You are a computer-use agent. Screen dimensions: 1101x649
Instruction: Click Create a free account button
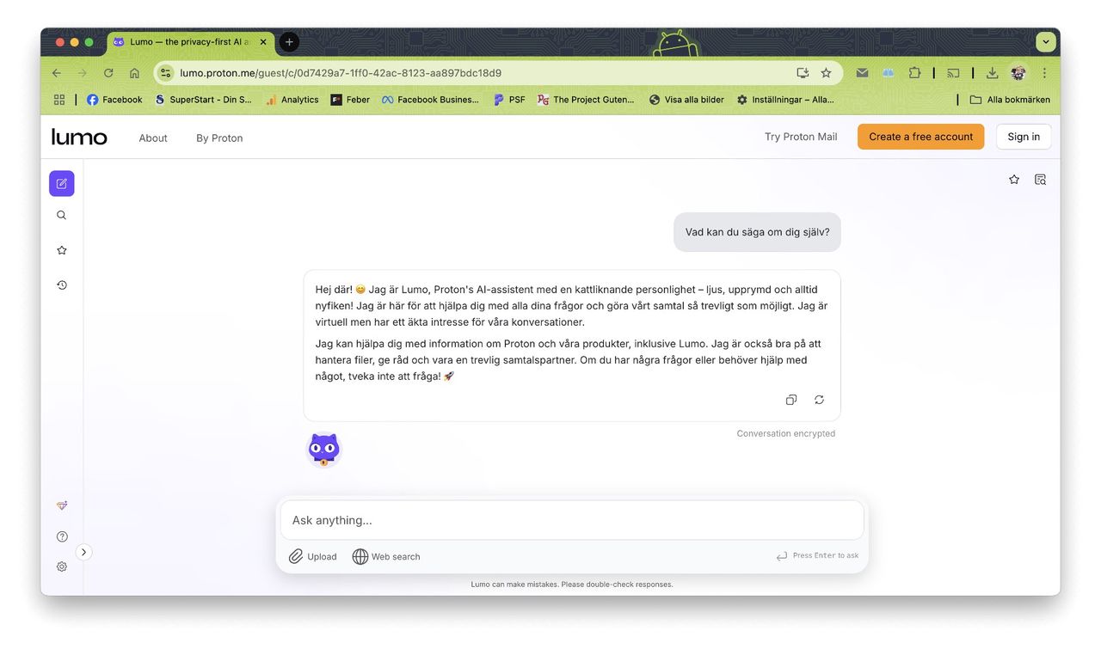920,137
